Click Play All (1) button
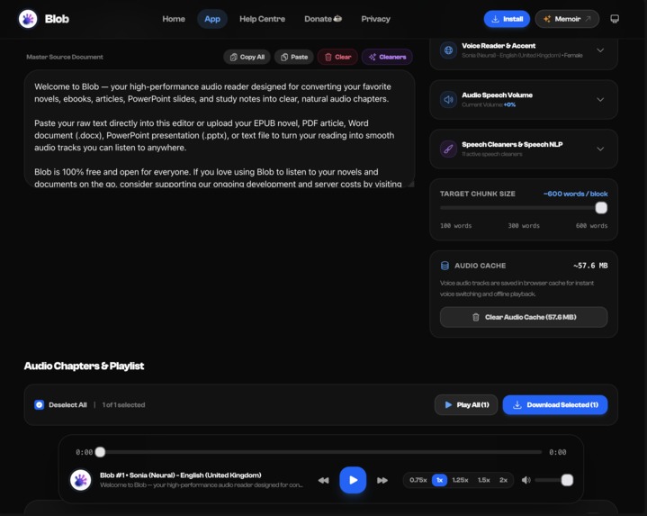The width and height of the screenshot is (647, 516). 466,405
